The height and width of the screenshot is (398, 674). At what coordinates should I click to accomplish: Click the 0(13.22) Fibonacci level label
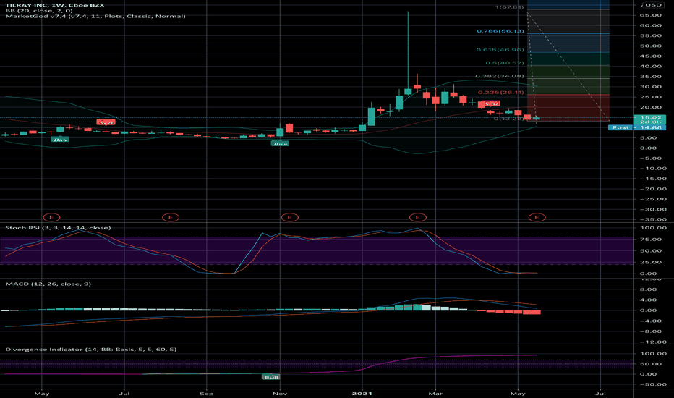coord(508,119)
